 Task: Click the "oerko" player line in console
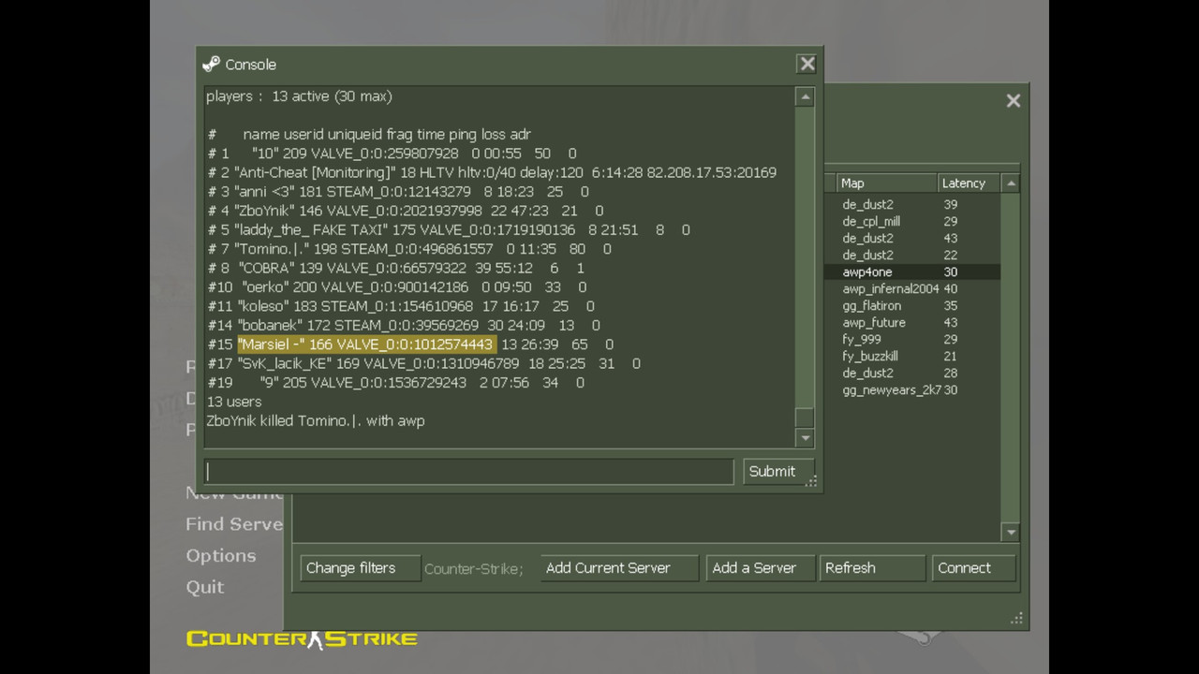pyautogui.click(x=397, y=287)
